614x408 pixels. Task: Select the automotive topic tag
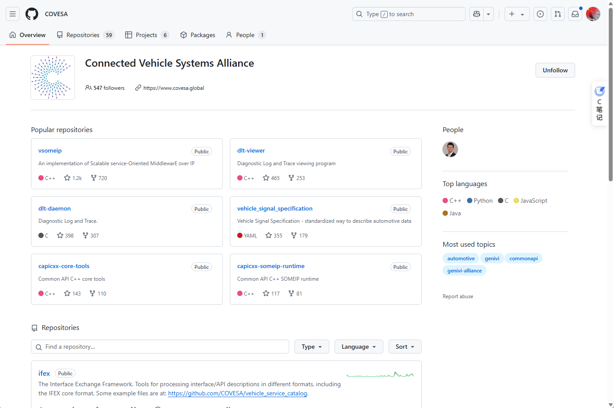461,258
